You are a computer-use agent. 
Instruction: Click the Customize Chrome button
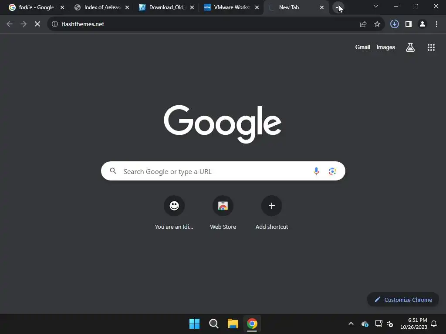[x=403, y=300]
